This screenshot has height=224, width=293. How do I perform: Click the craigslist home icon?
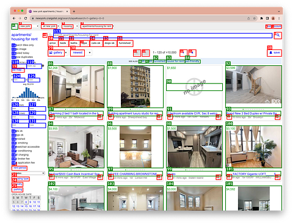click(15, 26)
